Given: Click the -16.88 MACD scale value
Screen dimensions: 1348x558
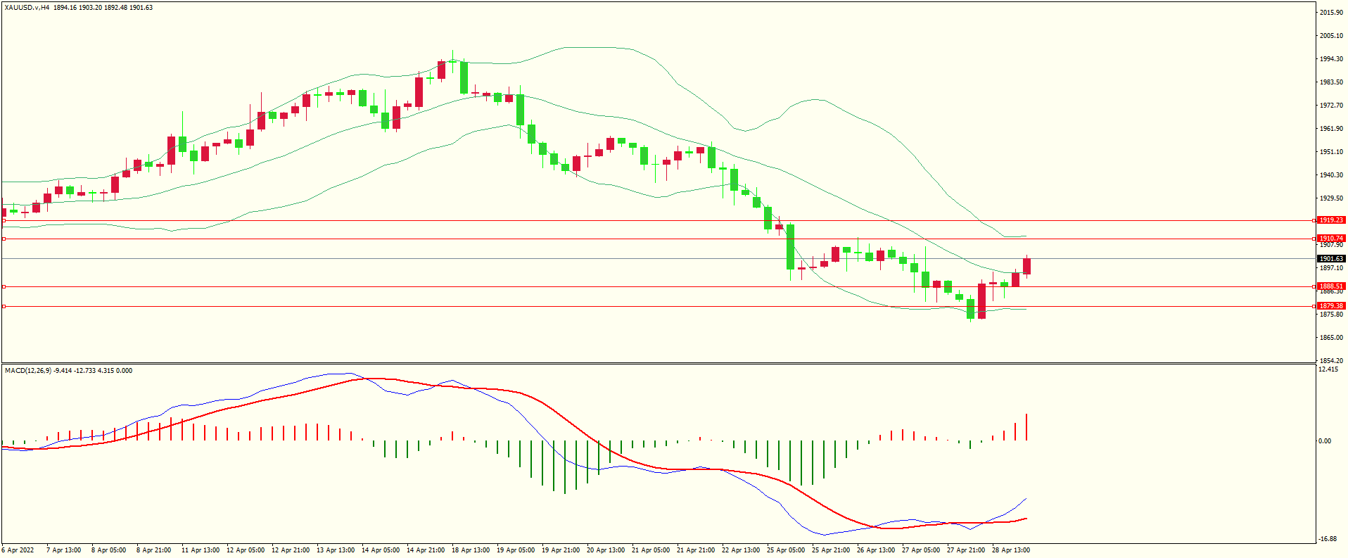Looking at the screenshot, I should [1328, 539].
